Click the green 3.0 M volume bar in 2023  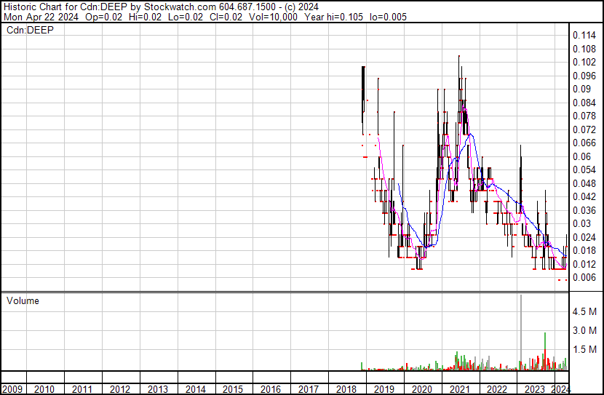tap(545, 341)
